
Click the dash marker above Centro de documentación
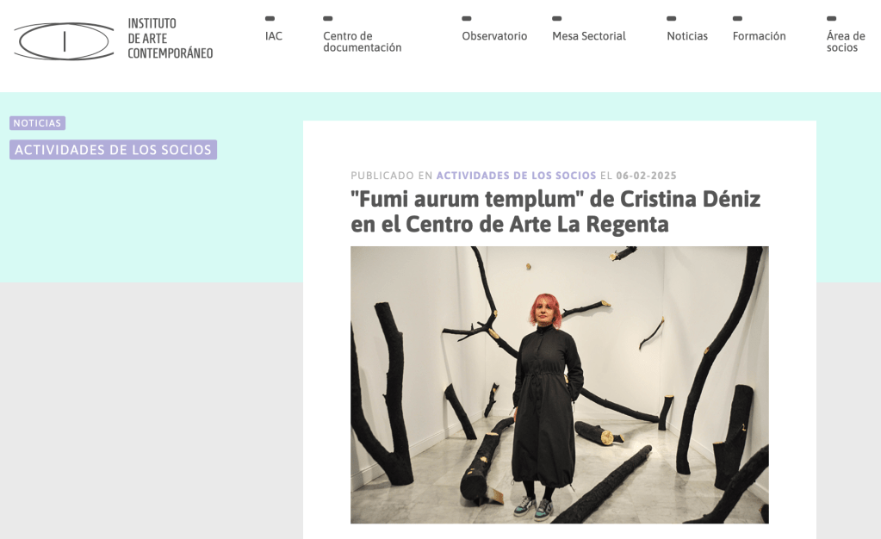[327, 19]
